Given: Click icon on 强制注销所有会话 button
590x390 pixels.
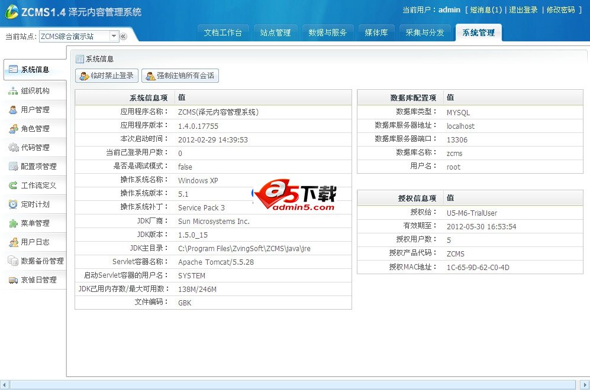Looking at the screenshot, I should (x=150, y=76).
